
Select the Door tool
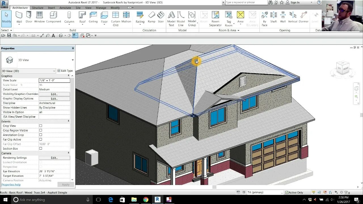pos(29,17)
